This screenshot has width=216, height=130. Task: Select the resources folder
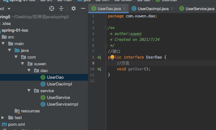pyautogui.click(x=30, y=111)
